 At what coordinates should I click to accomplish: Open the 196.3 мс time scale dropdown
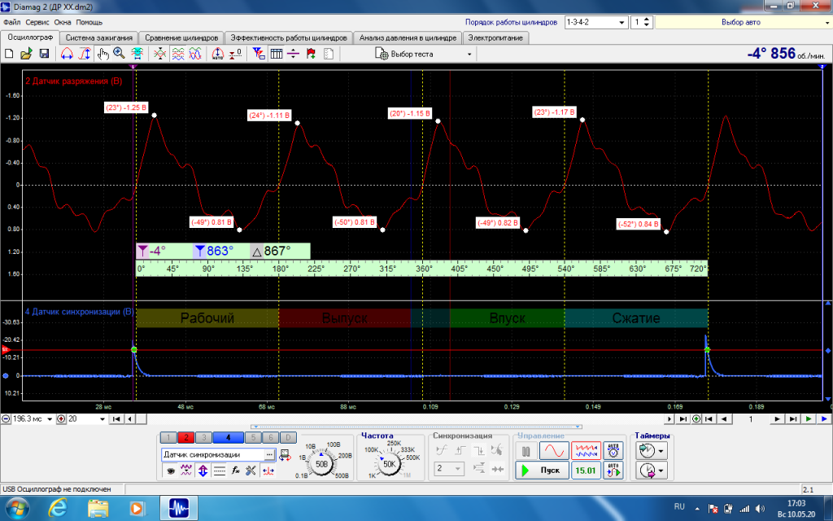(x=50, y=419)
